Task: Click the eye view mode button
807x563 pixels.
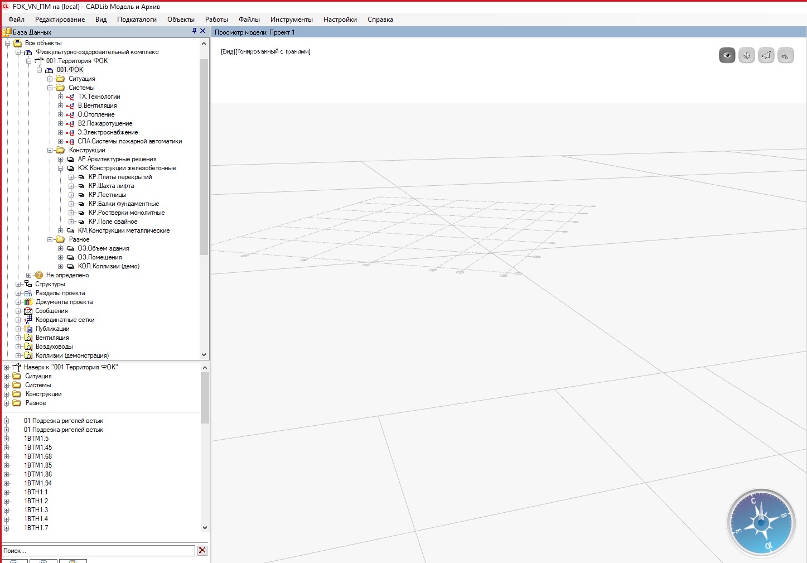Action: 727,55
